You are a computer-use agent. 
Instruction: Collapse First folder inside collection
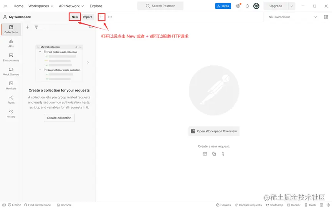point(40,52)
